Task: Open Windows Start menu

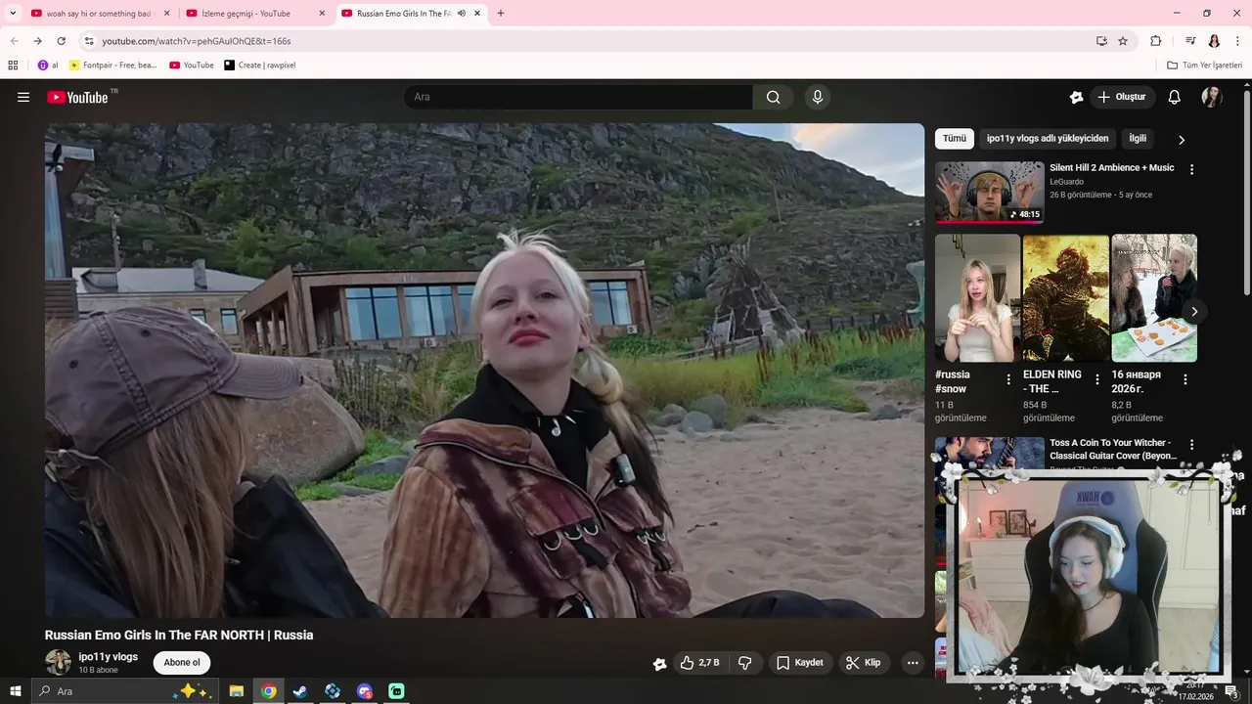Action: tap(16, 691)
